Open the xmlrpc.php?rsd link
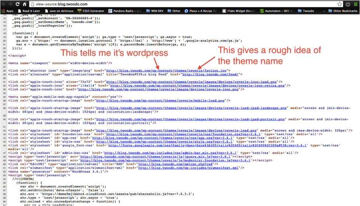Image resolution: width=360 pixels, height=206 pixels. 175,164
